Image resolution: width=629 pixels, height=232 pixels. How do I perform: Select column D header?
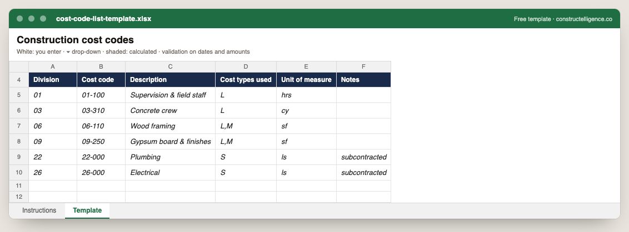[x=246, y=67]
